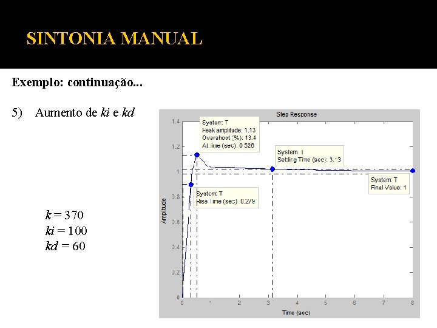Viewport: 437px width, 328px height.
Task: Click the Step Response plot title
Action: [296, 114]
